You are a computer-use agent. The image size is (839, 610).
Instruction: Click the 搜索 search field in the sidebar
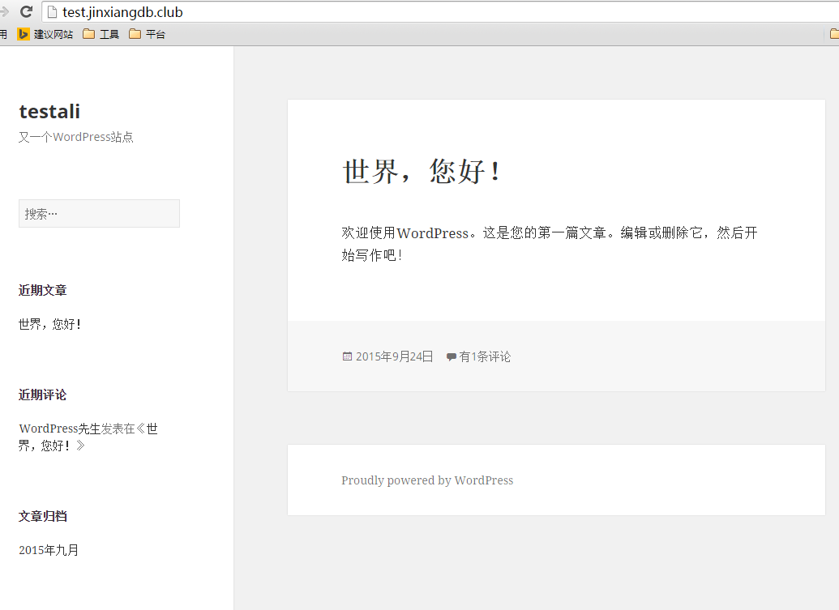coord(99,214)
